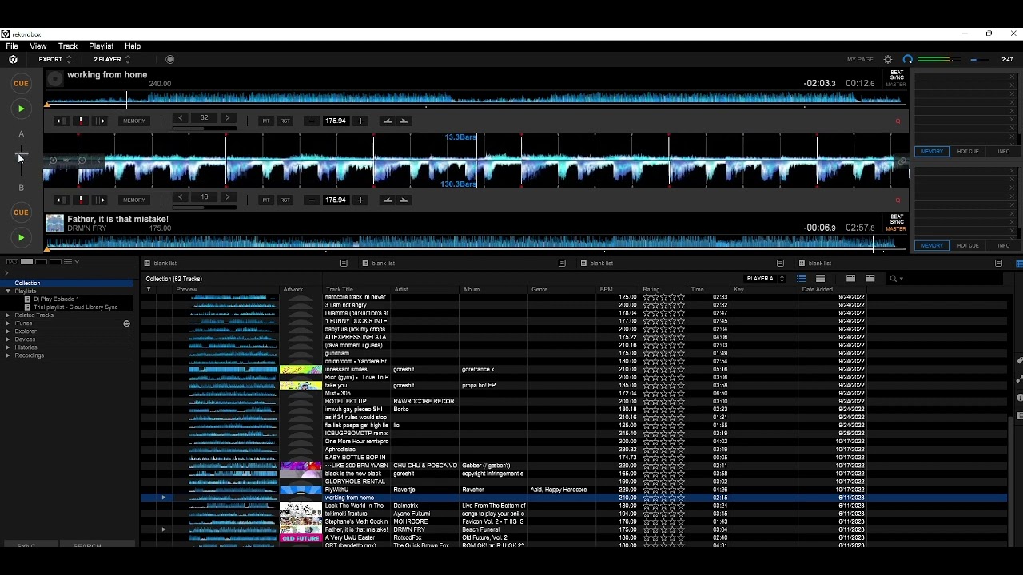Switch to artwork list view icon
This screenshot has height=575, width=1023.
[x=820, y=279]
